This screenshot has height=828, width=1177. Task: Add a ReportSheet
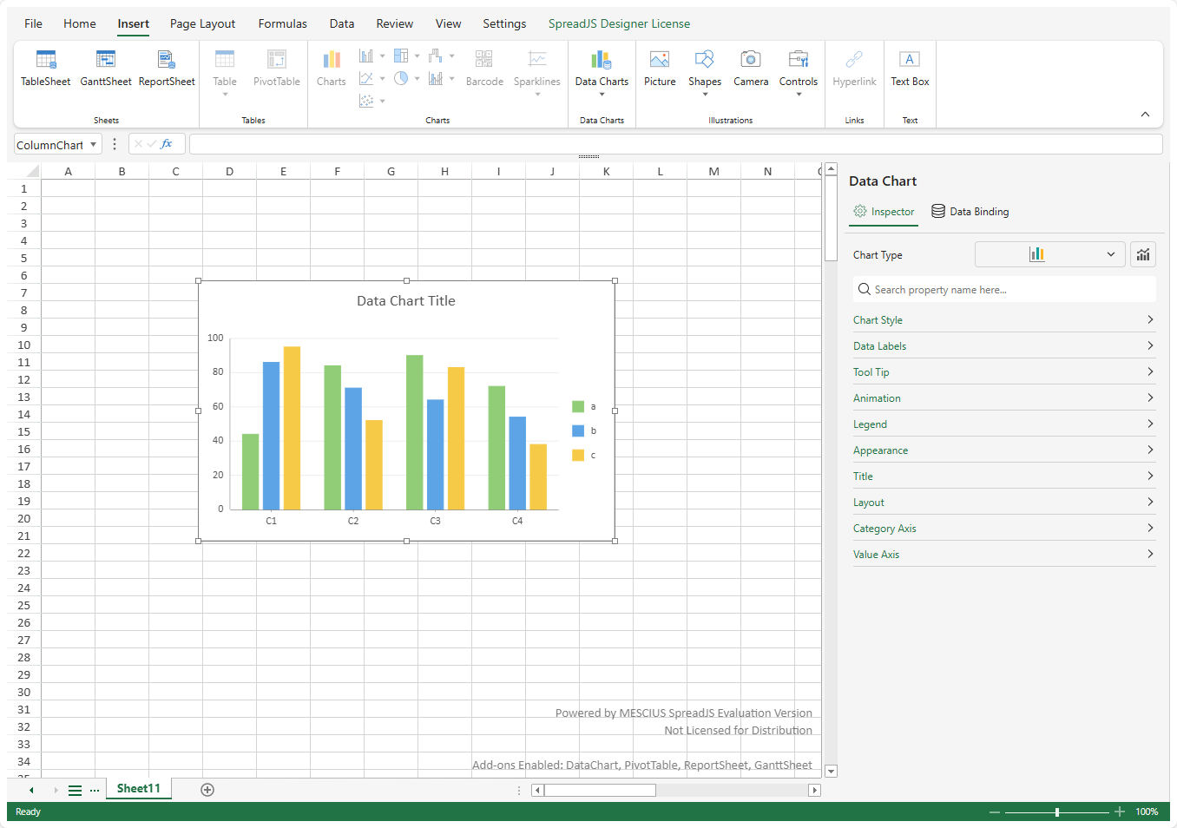[x=167, y=68]
